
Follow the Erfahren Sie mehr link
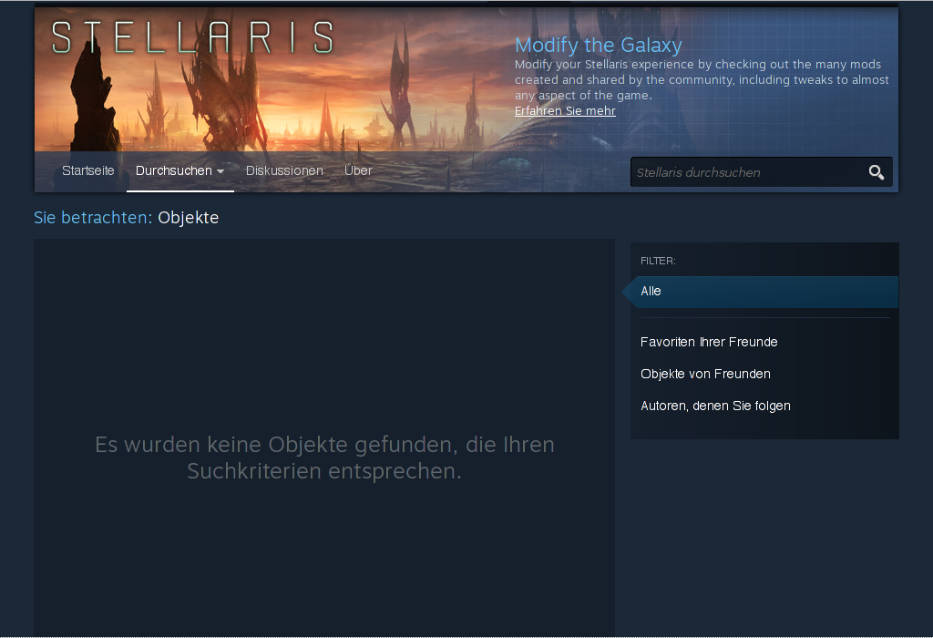click(x=565, y=110)
